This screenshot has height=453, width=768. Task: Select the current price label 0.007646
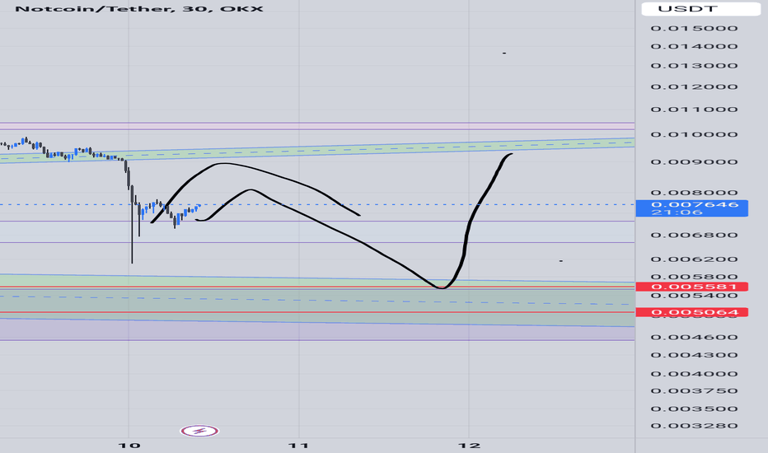tap(691, 208)
